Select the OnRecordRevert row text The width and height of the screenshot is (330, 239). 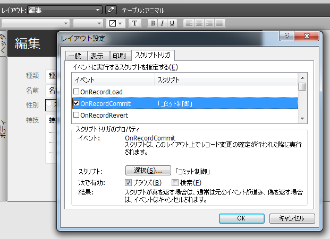tap(104, 115)
